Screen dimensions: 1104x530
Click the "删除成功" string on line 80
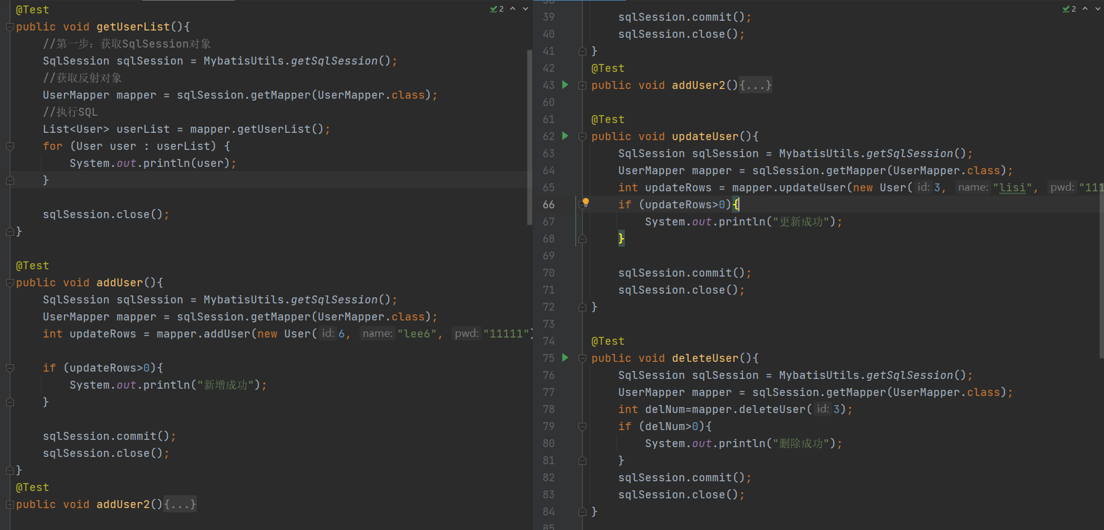[801, 443]
